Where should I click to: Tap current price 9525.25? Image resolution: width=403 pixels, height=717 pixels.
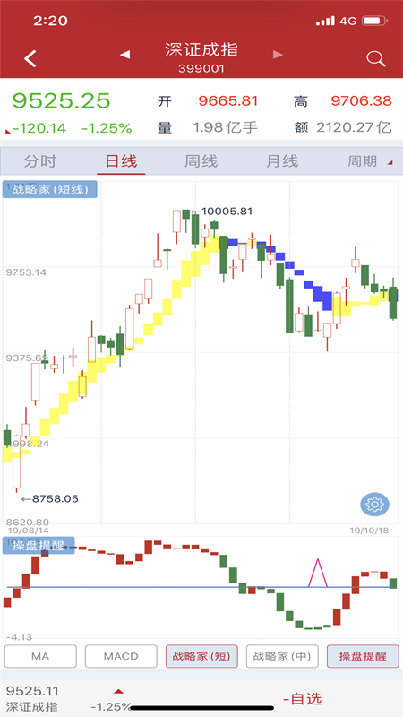click(x=61, y=100)
